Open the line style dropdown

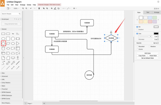coord(145,36)
